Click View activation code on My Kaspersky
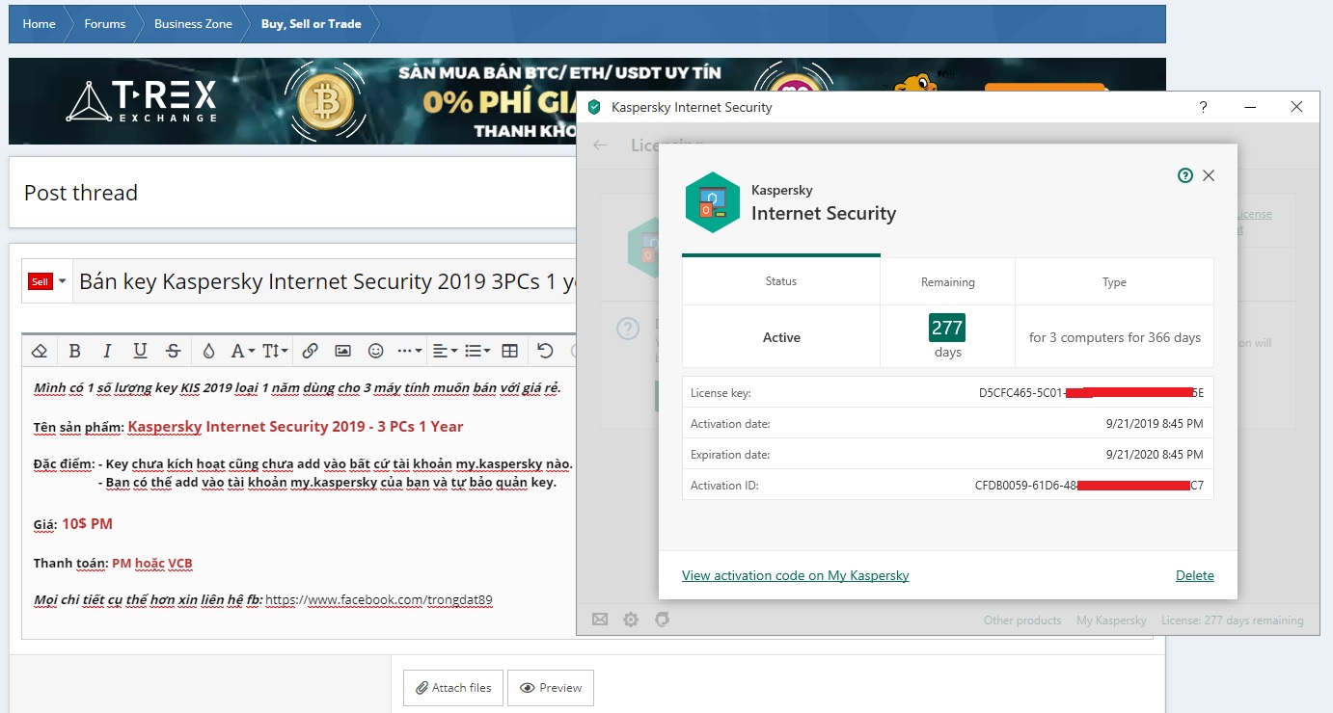Screen dimensions: 1333x713 [796, 575]
